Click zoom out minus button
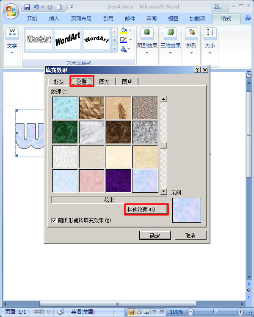 click(x=190, y=312)
